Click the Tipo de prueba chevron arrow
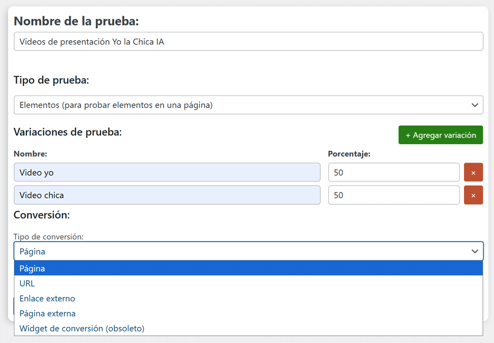 pos(475,105)
